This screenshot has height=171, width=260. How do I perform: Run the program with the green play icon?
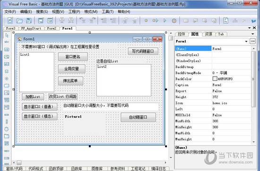[165, 20]
